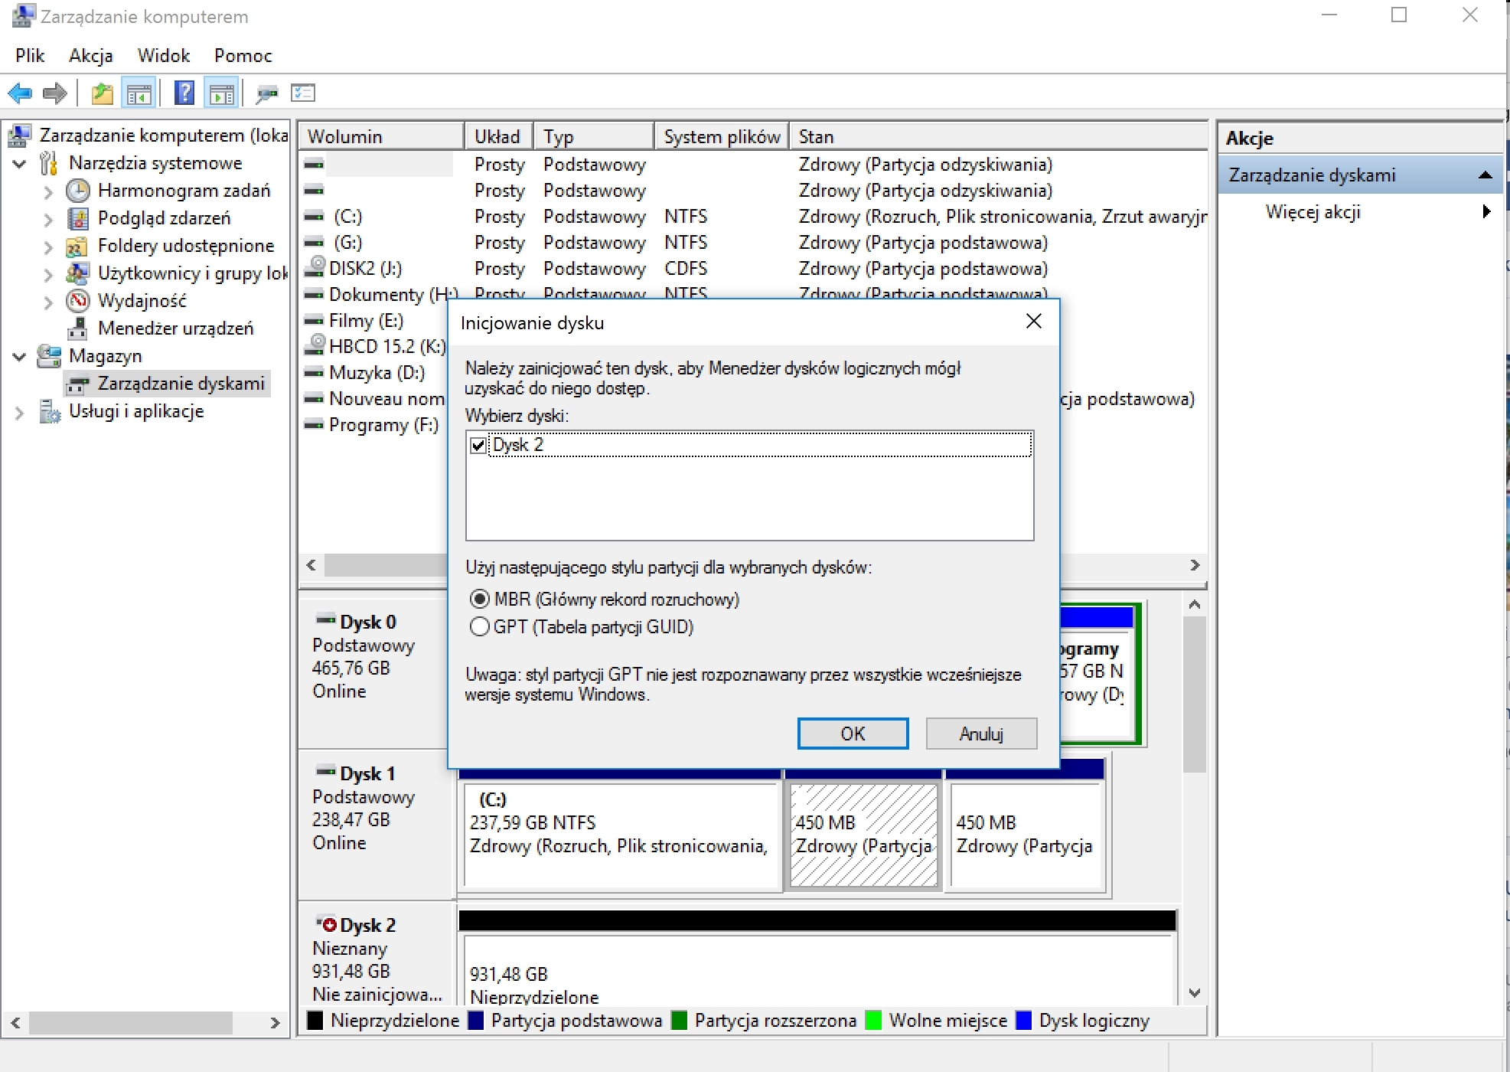Open the Akcja menu
Screen dimensions: 1510x1072
pyautogui.click(x=90, y=56)
